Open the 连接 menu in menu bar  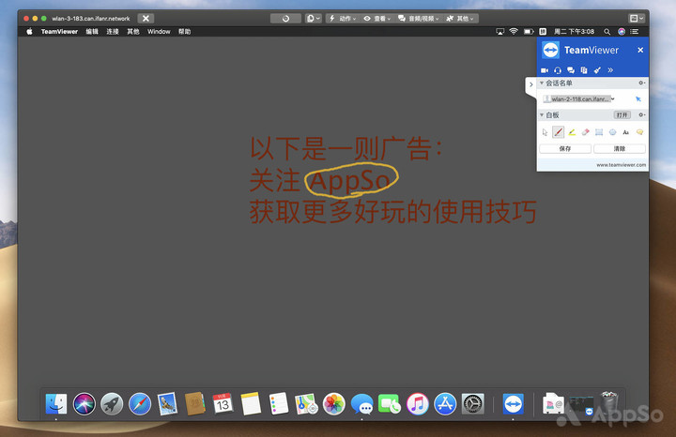point(113,31)
